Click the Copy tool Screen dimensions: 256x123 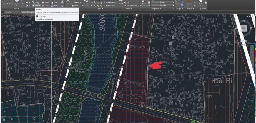coord(35,2)
